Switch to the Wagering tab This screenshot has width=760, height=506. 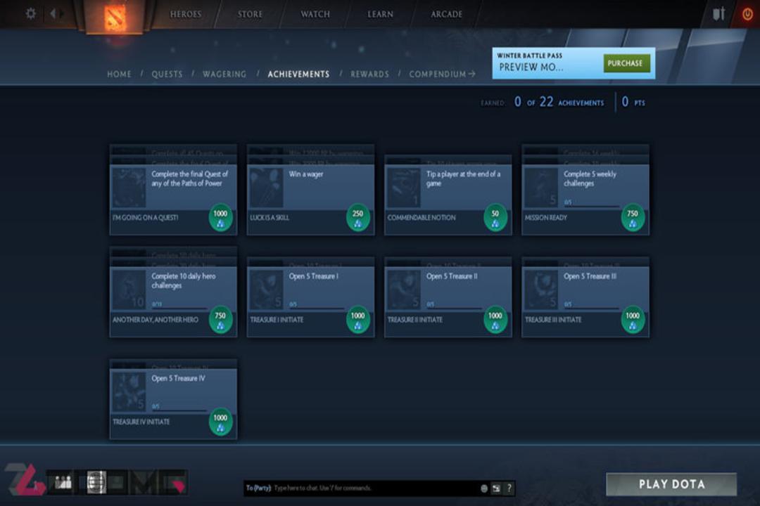click(224, 74)
